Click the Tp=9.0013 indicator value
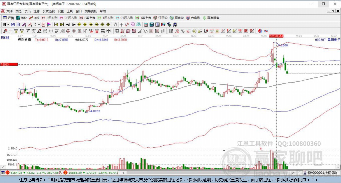Viewport: 341px width, 183px height. click(42, 40)
